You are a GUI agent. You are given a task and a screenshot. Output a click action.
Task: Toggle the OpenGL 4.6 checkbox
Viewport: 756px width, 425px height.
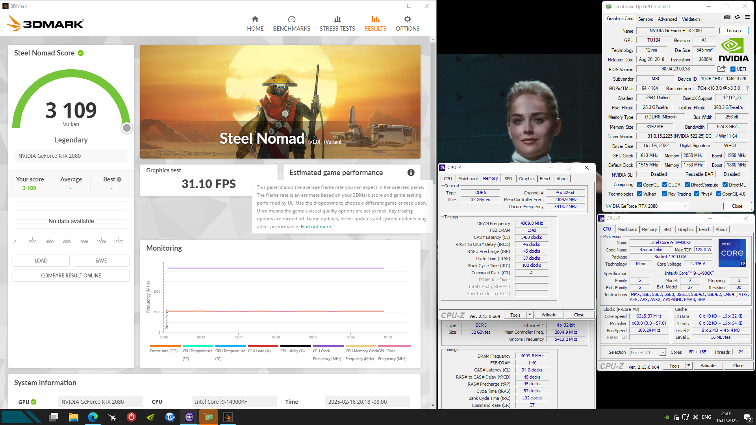[719, 194]
